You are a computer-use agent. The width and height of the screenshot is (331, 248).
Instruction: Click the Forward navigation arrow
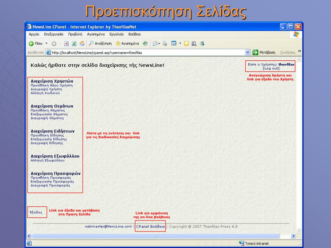(54, 44)
